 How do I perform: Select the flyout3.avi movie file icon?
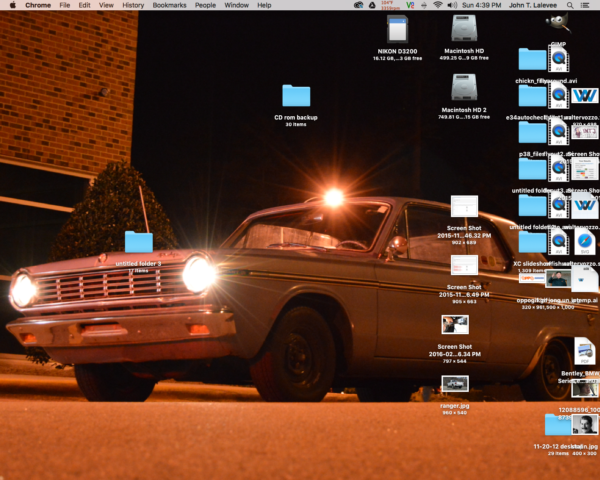pos(559,168)
